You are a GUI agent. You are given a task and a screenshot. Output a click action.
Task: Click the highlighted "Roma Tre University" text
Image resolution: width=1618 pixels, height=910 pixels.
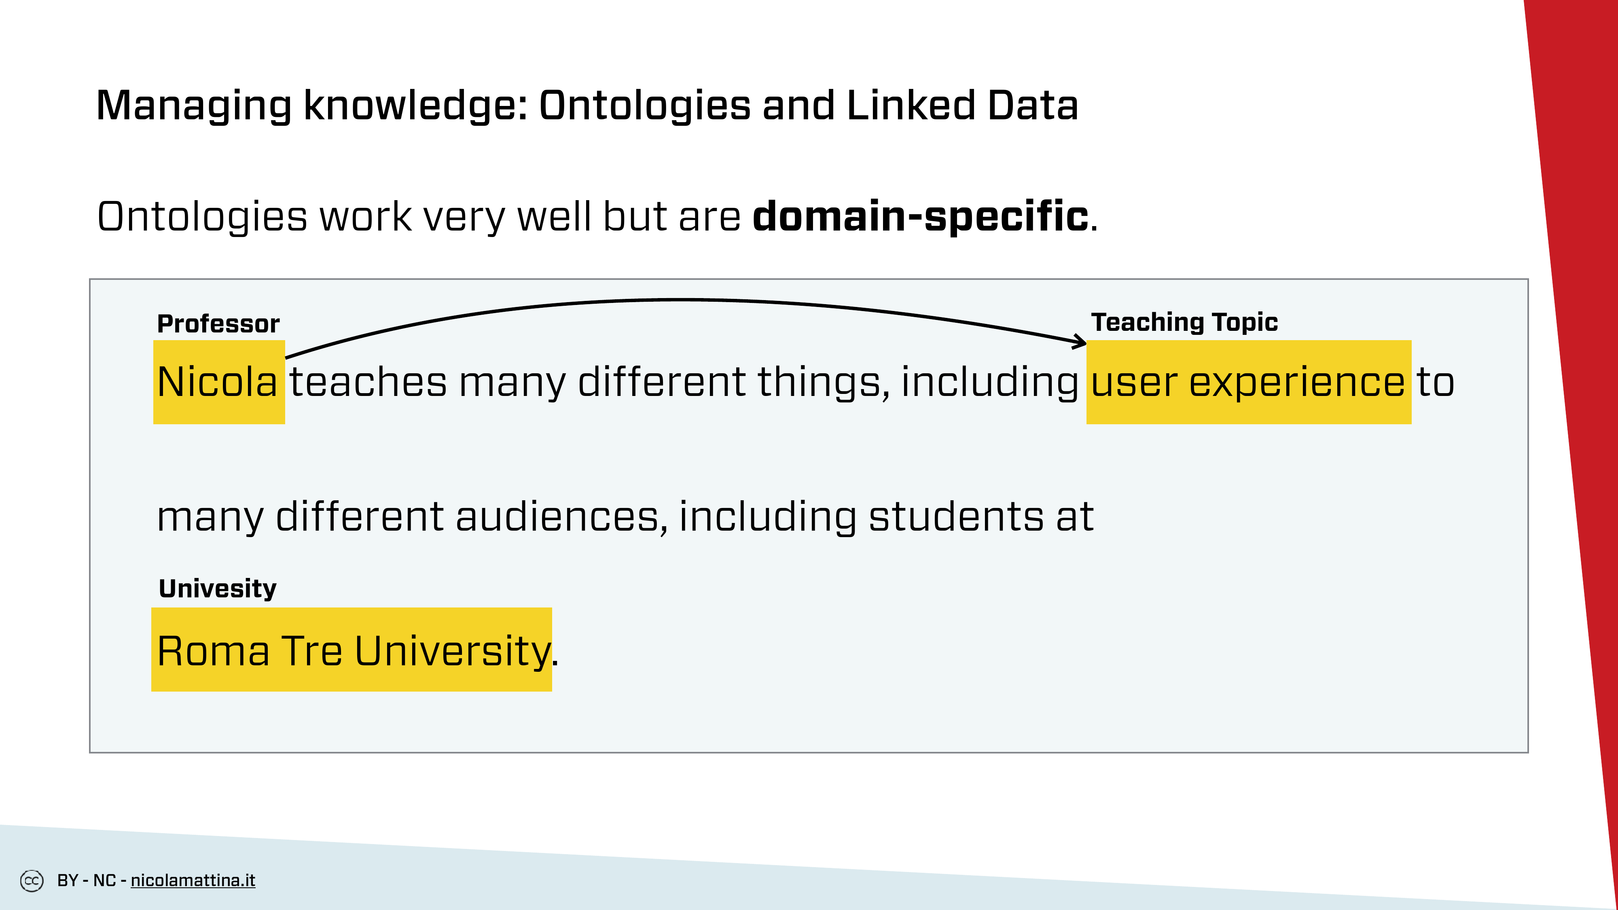pyautogui.click(x=352, y=650)
